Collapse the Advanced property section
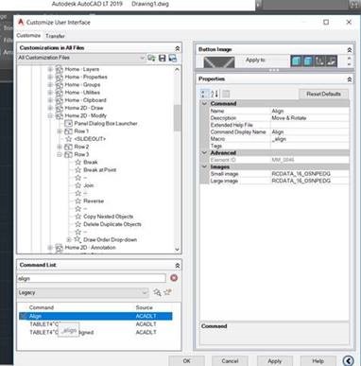 tap(204, 153)
